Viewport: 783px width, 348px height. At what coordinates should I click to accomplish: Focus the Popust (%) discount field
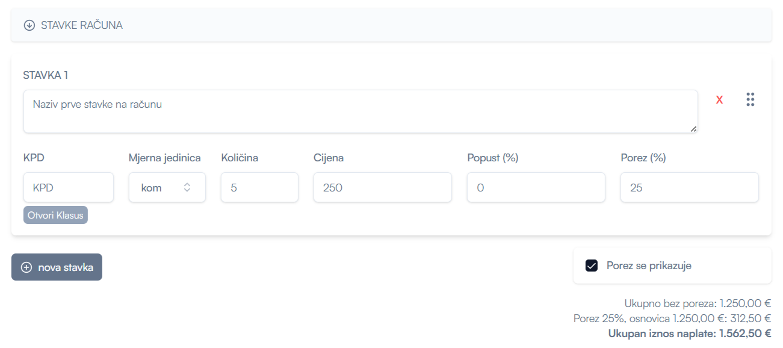536,187
